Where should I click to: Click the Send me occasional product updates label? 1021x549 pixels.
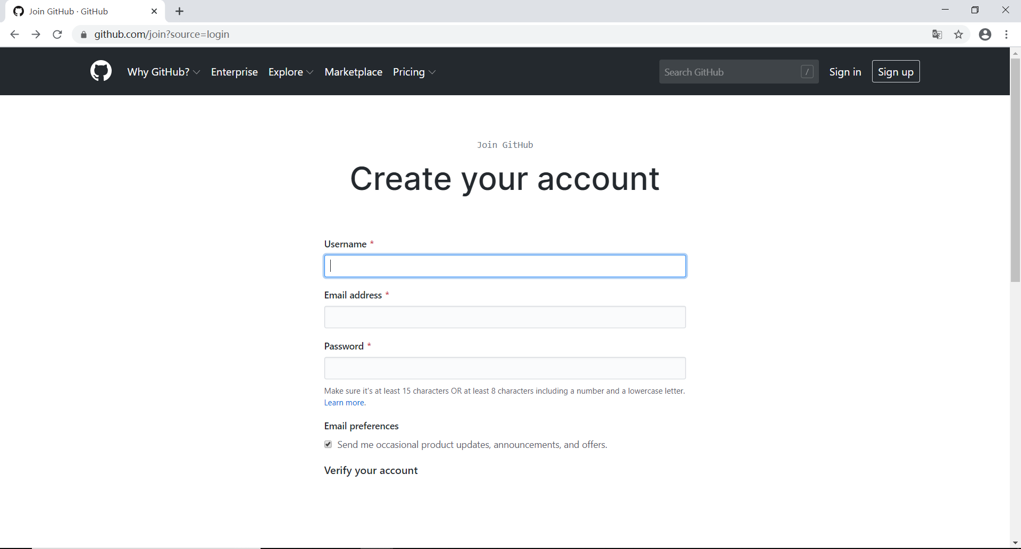pyautogui.click(x=472, y=445)
